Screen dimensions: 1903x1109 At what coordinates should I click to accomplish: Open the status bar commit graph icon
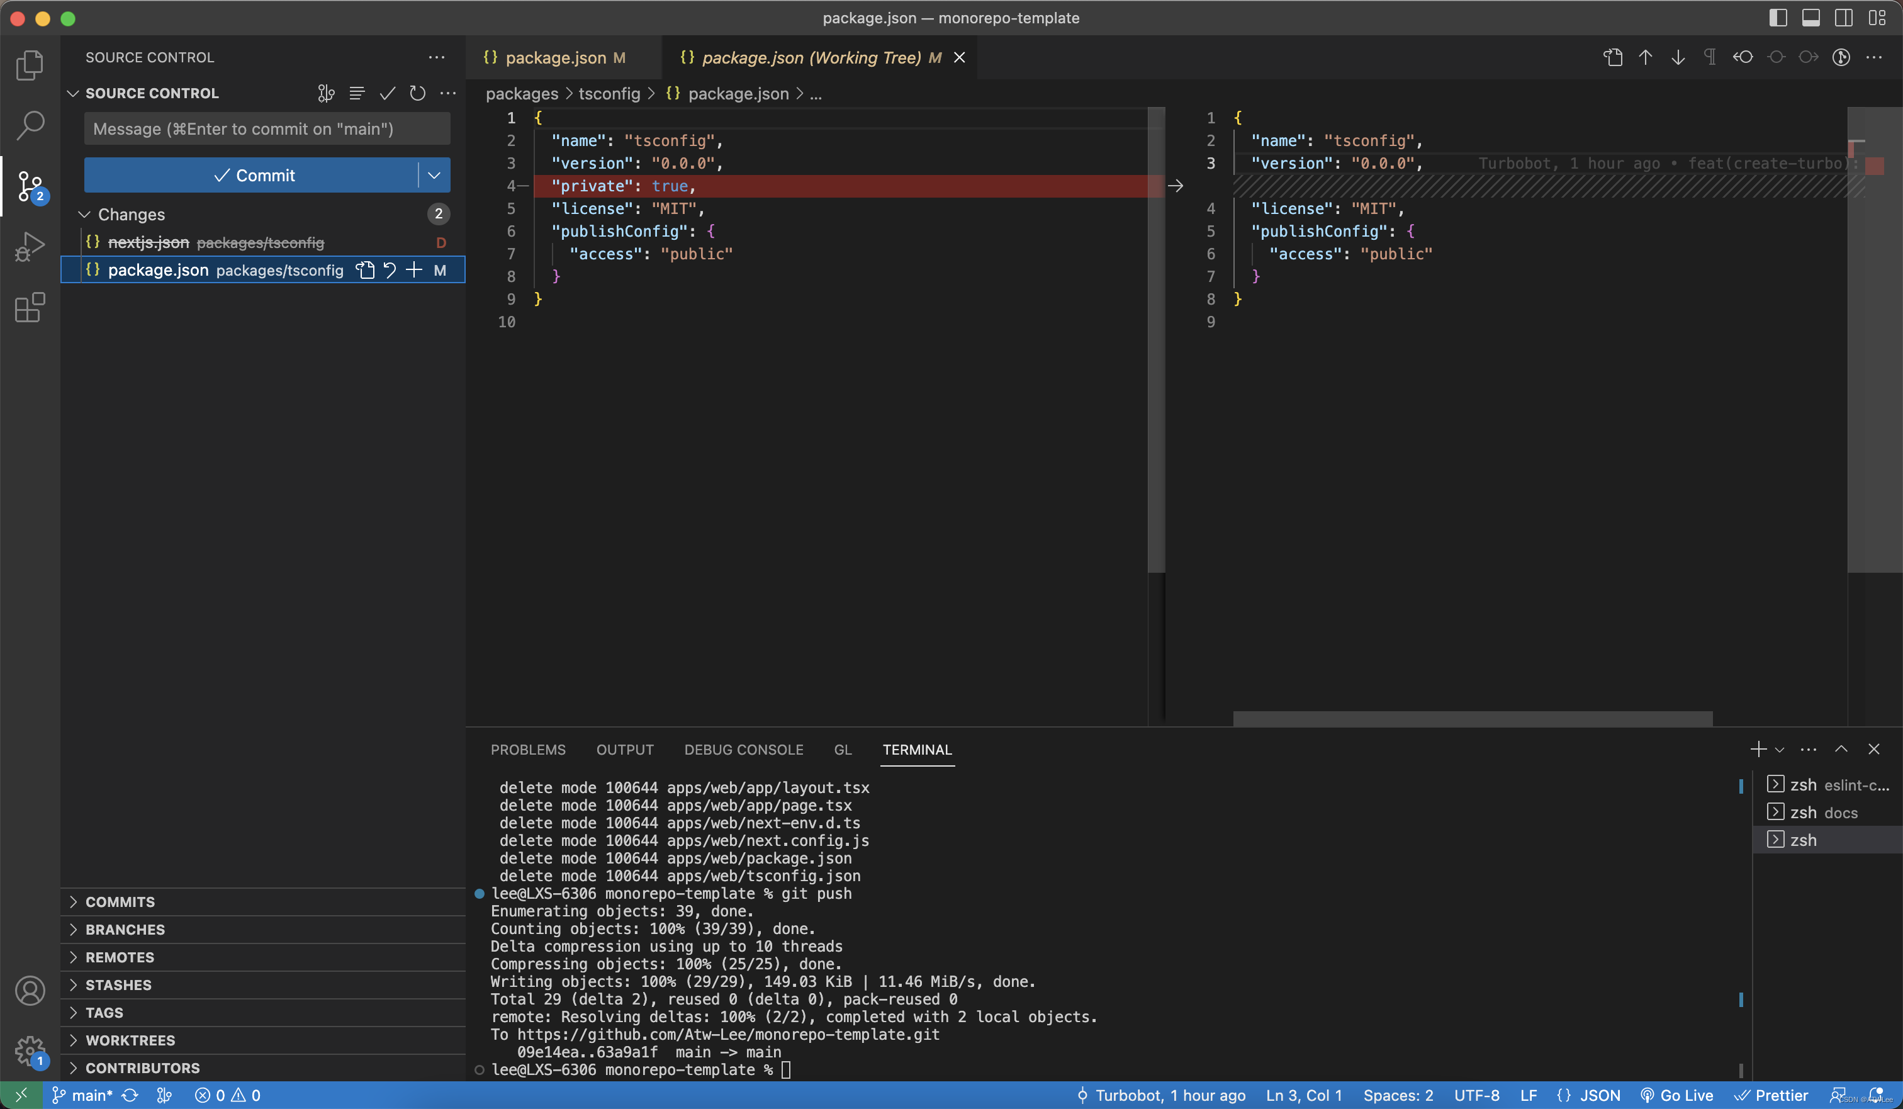(164, 1095)
